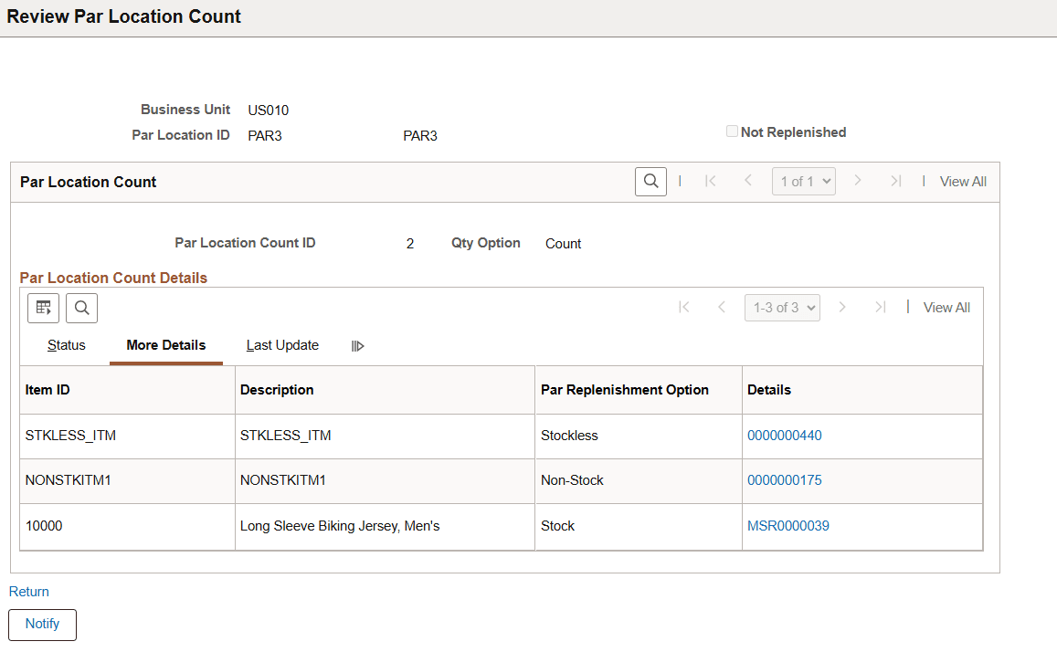Open the 1-3 of 3 rows selector

(x=782, y=307)
